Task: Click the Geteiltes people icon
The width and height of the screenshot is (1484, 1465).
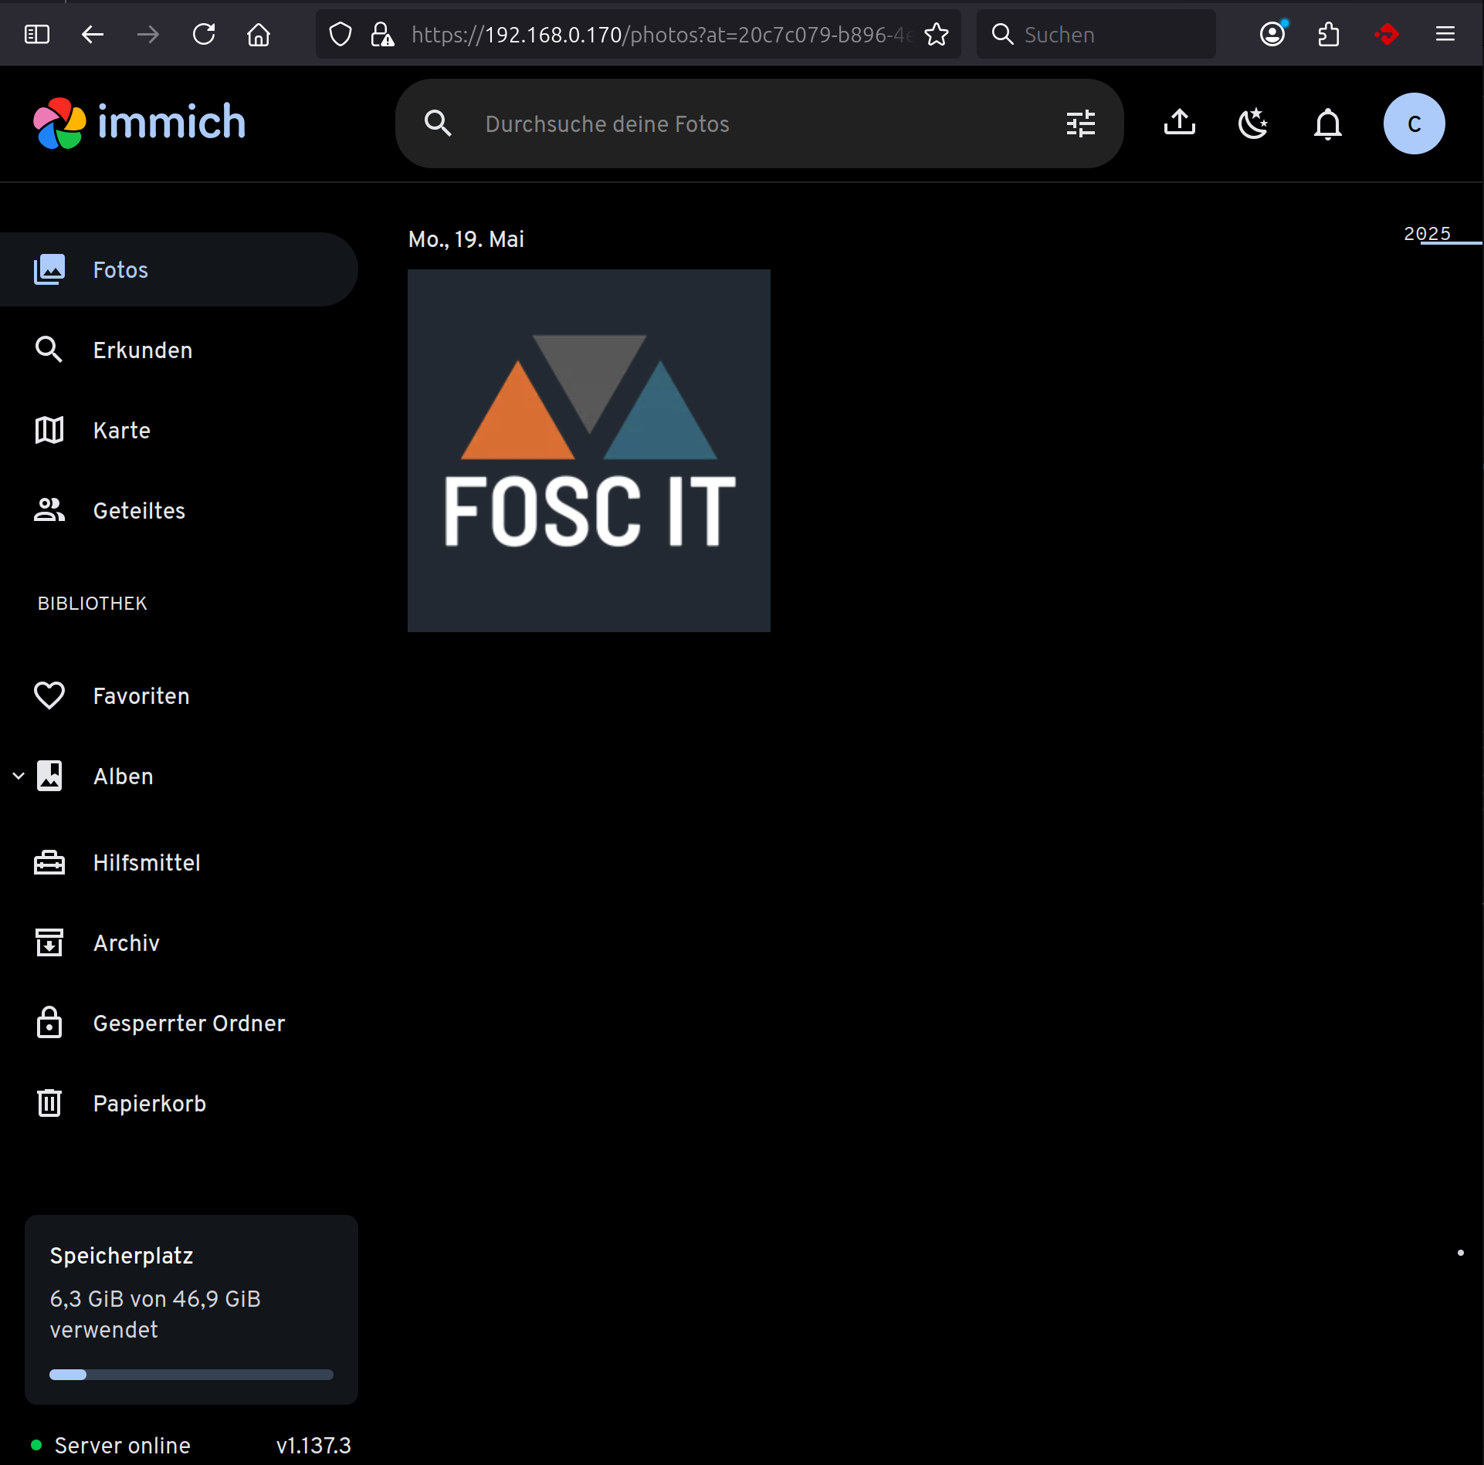Action: 49,510
